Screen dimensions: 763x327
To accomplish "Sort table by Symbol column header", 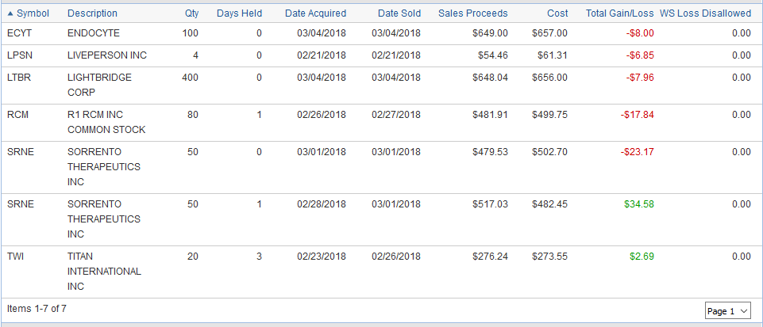I will click(33, 13).
